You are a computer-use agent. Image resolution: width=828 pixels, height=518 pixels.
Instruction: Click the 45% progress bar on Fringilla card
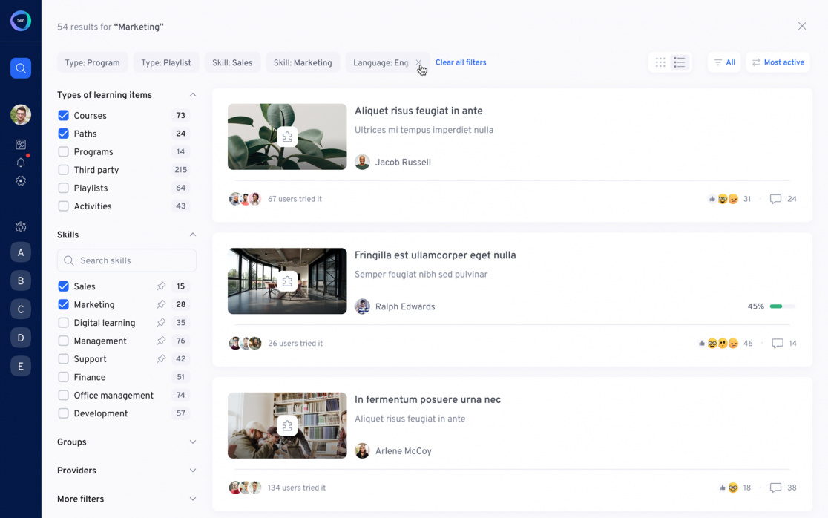(x=782, y=306)
